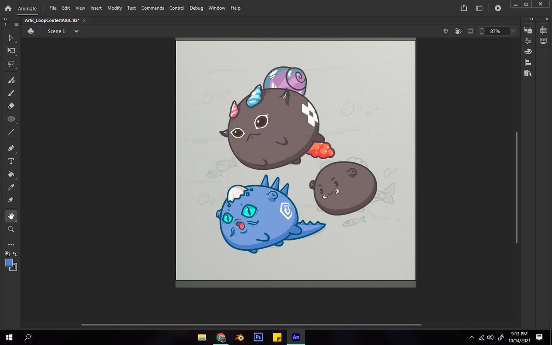Click the Center Stage crosshair icon
The height and width of the screenshot is (345, 552).
[x=445, y=31]
